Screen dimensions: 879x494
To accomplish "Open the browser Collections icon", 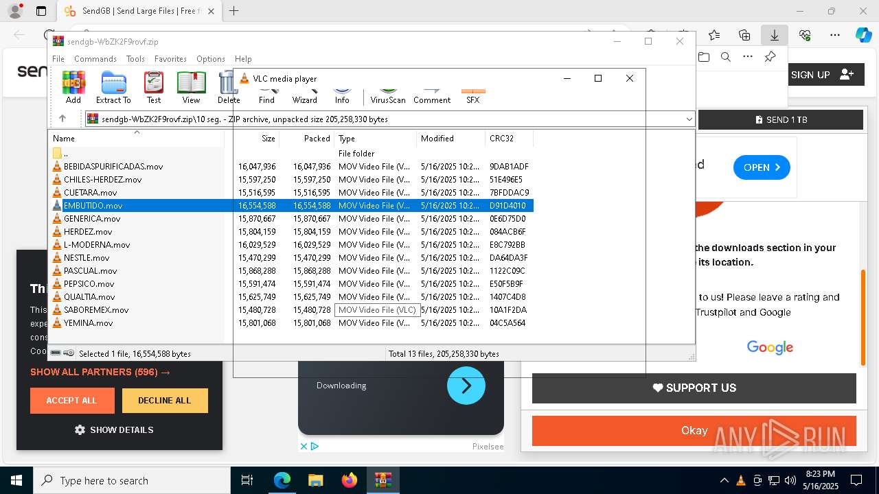I will tap(744, 35).
